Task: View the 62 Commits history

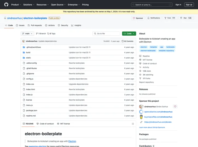Action: coord(127,41)
